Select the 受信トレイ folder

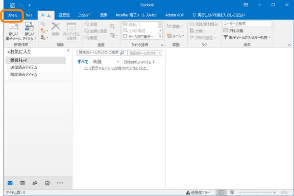click(x=36, y=60)
